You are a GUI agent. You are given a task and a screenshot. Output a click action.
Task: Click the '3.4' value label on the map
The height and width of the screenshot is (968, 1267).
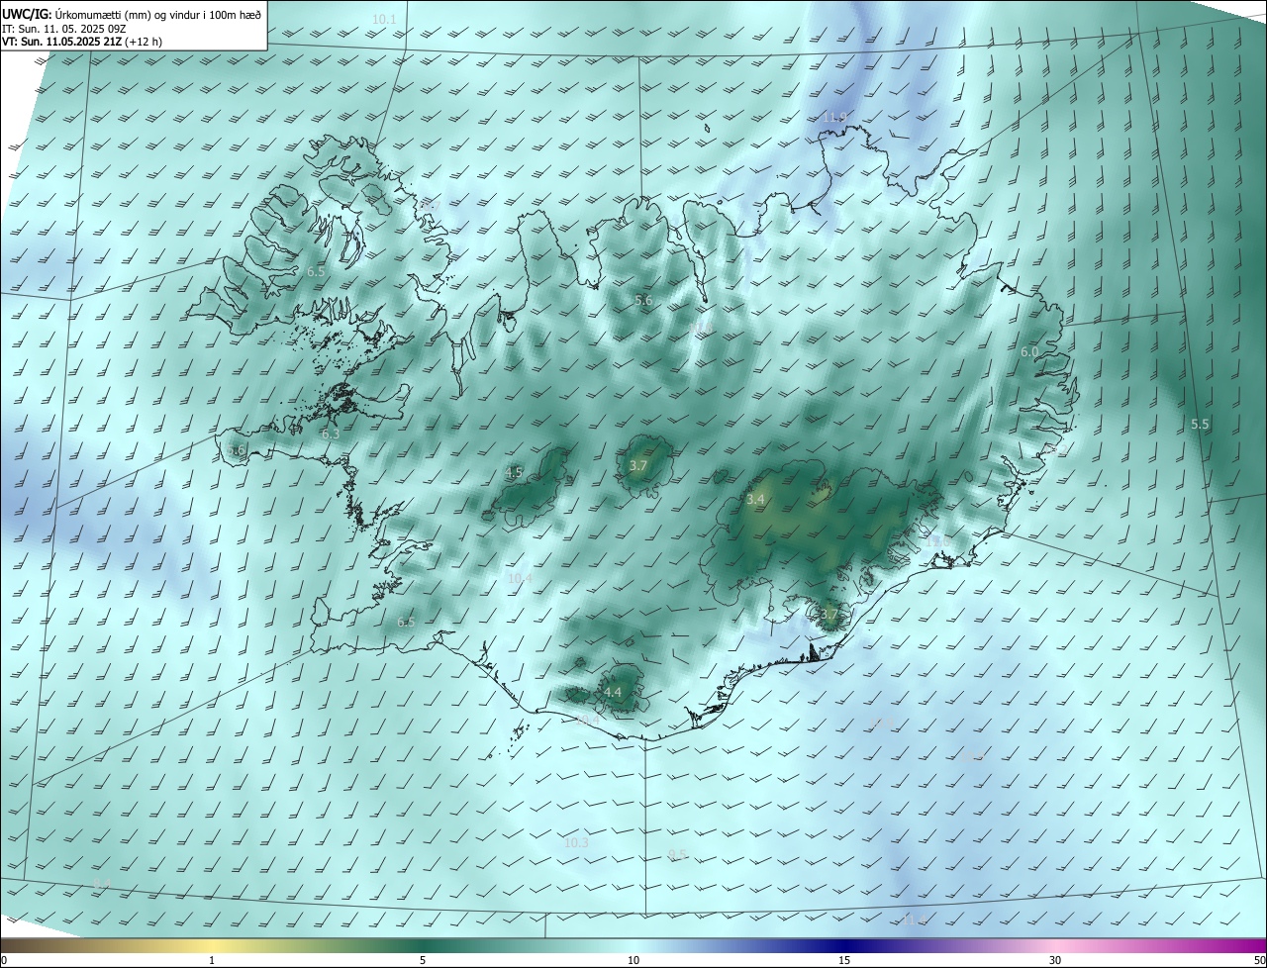click(x=755, y=500)
